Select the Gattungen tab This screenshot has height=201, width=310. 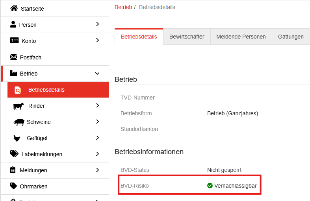291,37
